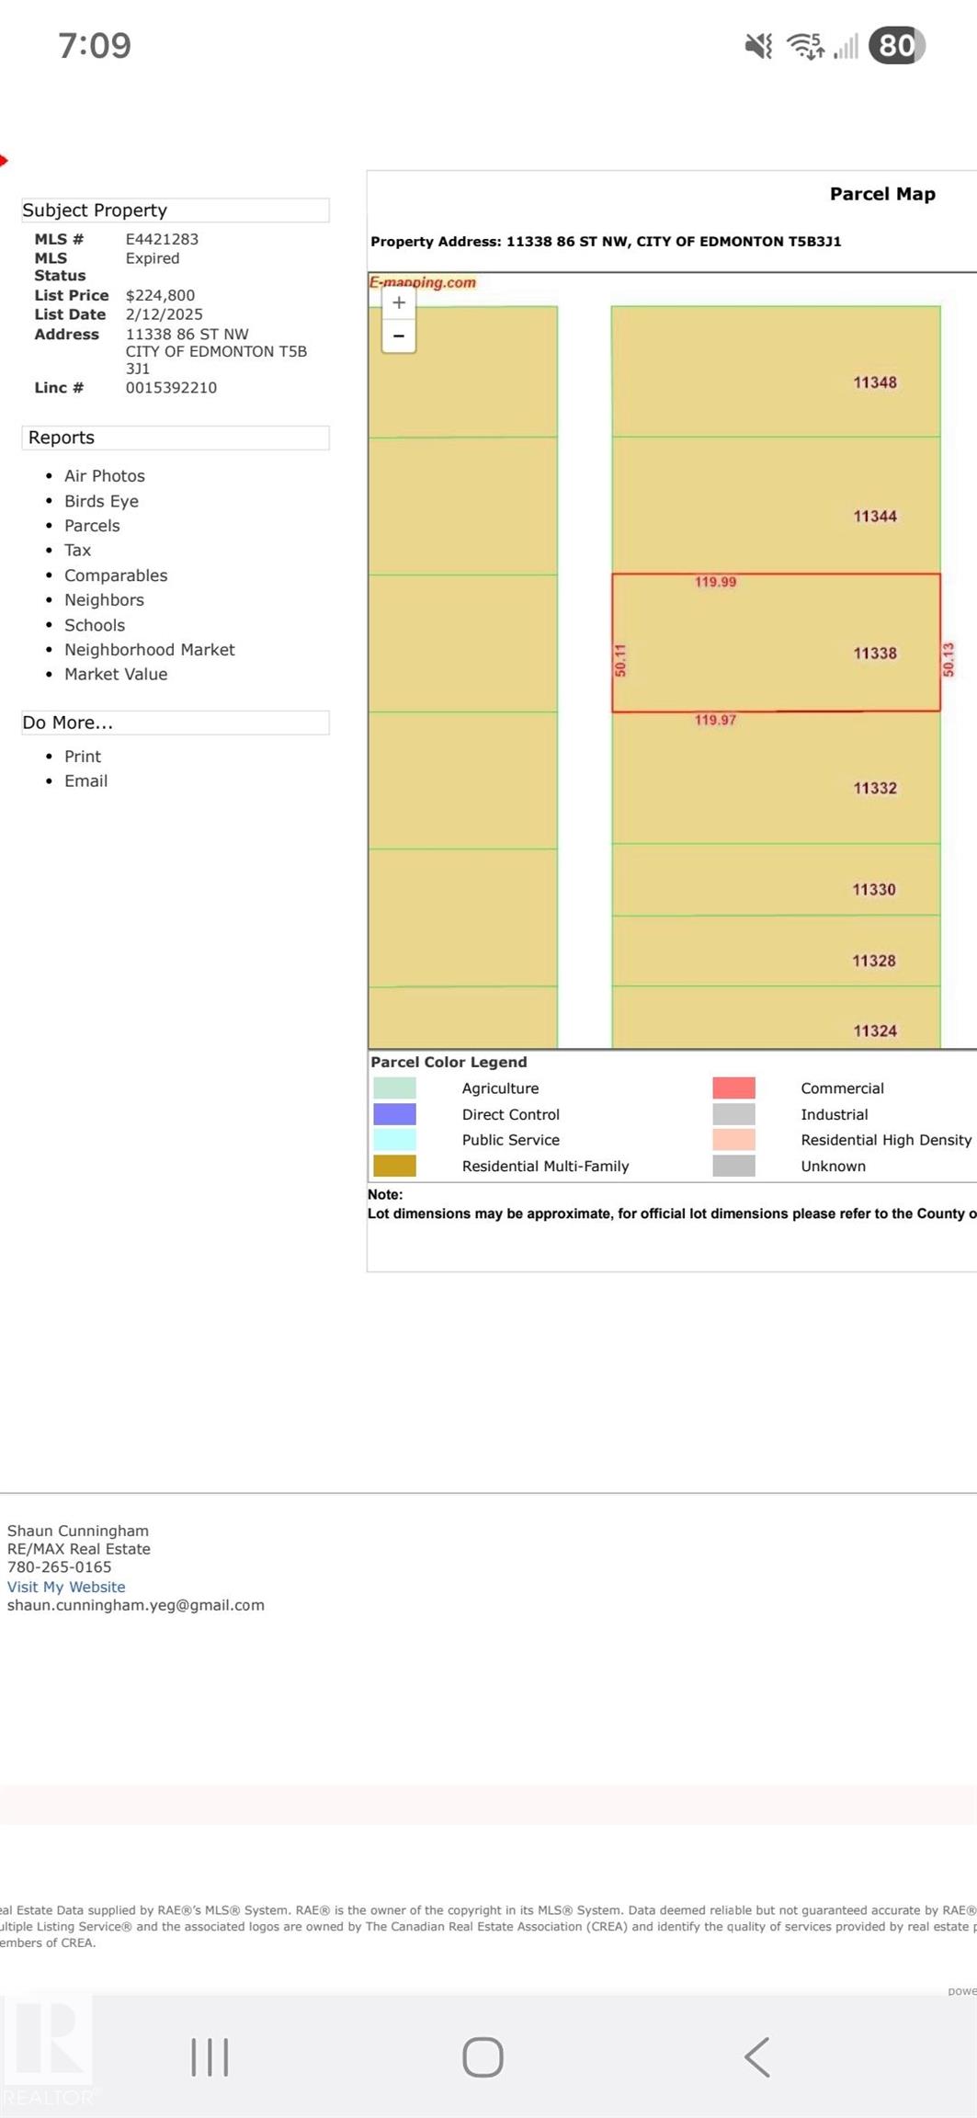The height and width of the screenshot is (2118, 977).
Task: Follow the Visit My Website link
Action: pyautogui.click(x=66, y=1587)
